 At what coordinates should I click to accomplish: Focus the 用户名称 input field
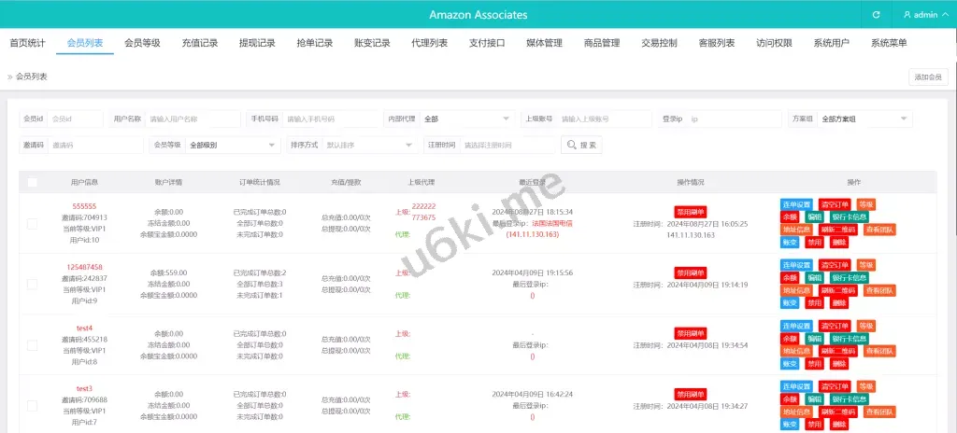[193, 119]
